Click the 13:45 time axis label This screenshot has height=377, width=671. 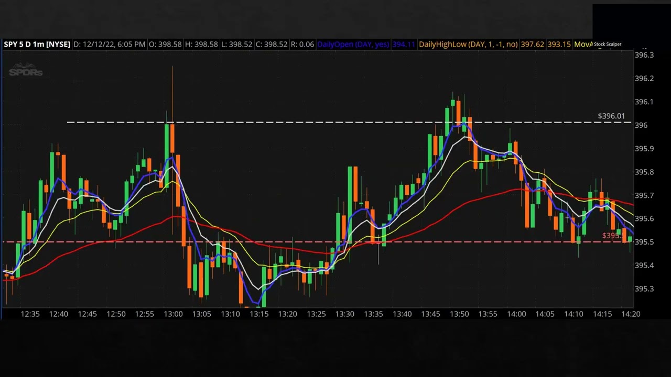pyautogui.click(x=430, y=314)
